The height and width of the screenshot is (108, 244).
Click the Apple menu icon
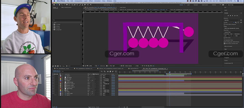tap(54, 1)
